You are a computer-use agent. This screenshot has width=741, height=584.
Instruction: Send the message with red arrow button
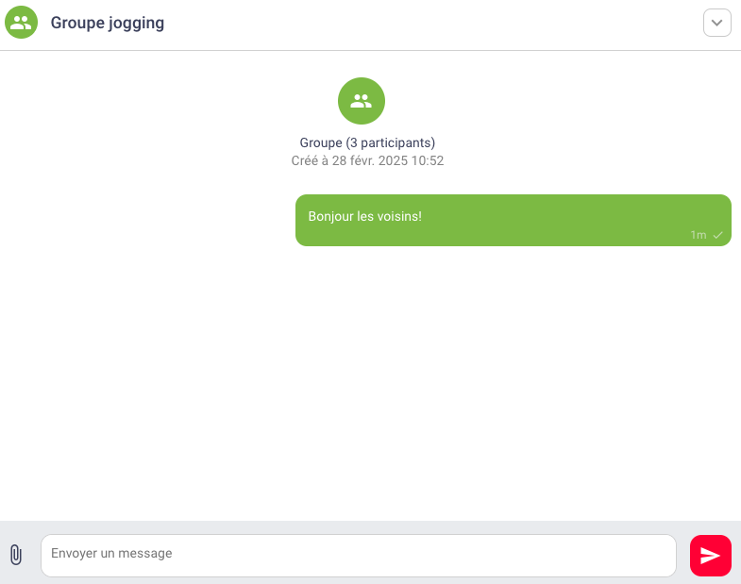[x=710, y=556]
